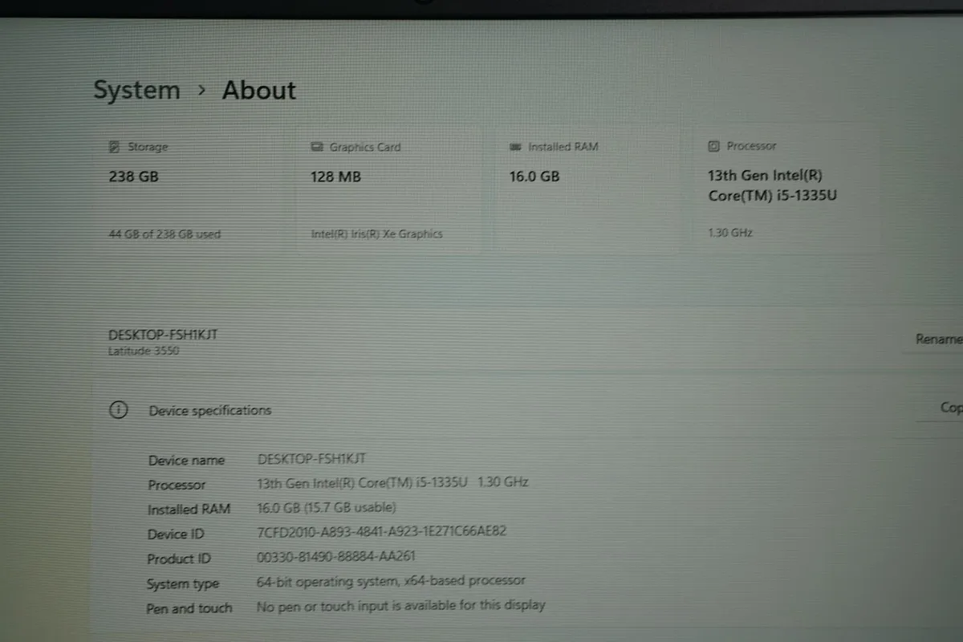This screenshot has width=963, height=642.
Task: Click the Device ID value string
Action: pyautogui.click(x=381, y=531)
